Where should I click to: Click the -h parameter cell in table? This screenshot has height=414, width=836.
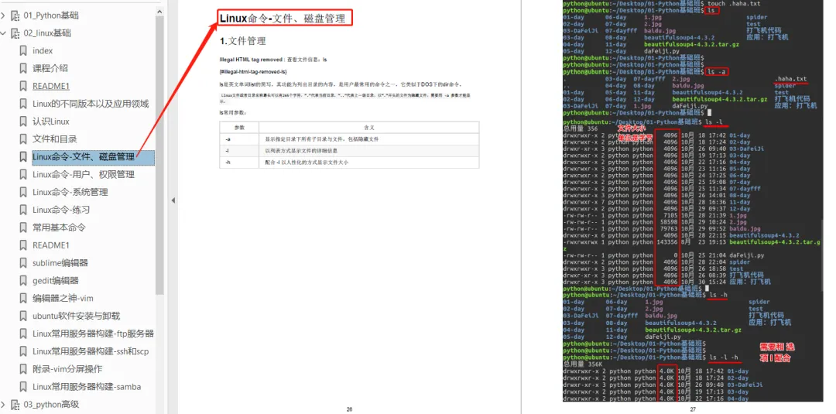(x=239, y=163)
